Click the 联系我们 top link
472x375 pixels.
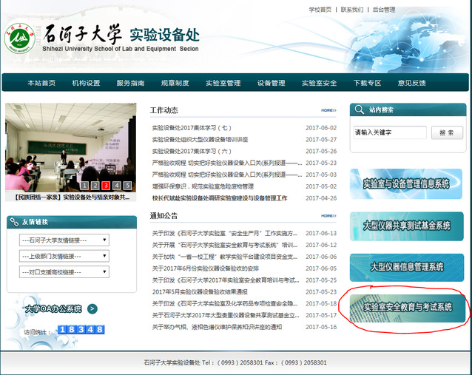(x=352, y=10)
